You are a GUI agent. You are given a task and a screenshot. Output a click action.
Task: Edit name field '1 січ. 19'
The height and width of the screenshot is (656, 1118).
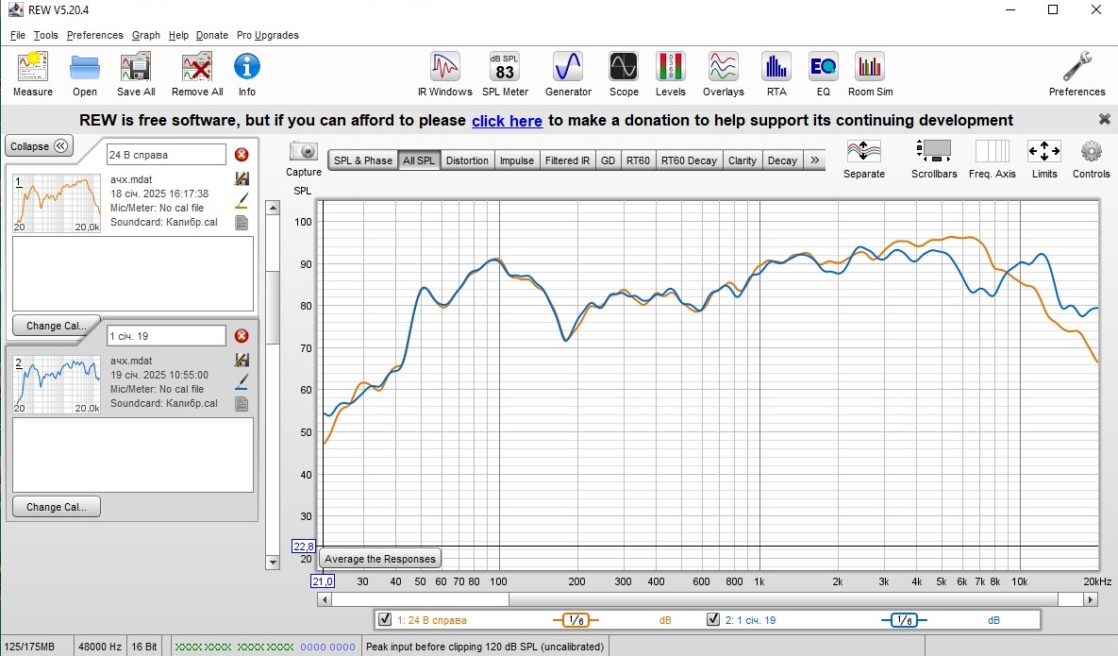pos(166,336)
